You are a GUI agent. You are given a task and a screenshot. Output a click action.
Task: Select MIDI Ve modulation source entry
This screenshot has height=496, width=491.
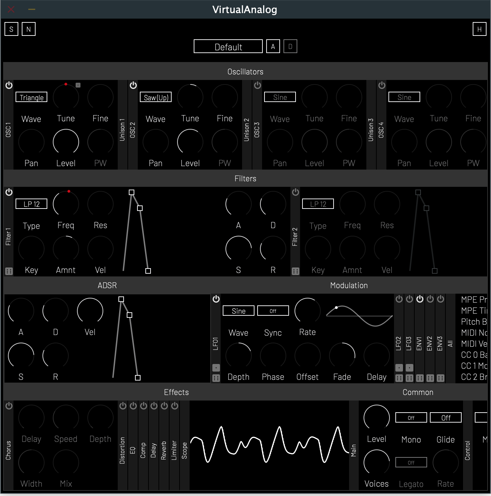pyautogui.click(x=474, y=344)
